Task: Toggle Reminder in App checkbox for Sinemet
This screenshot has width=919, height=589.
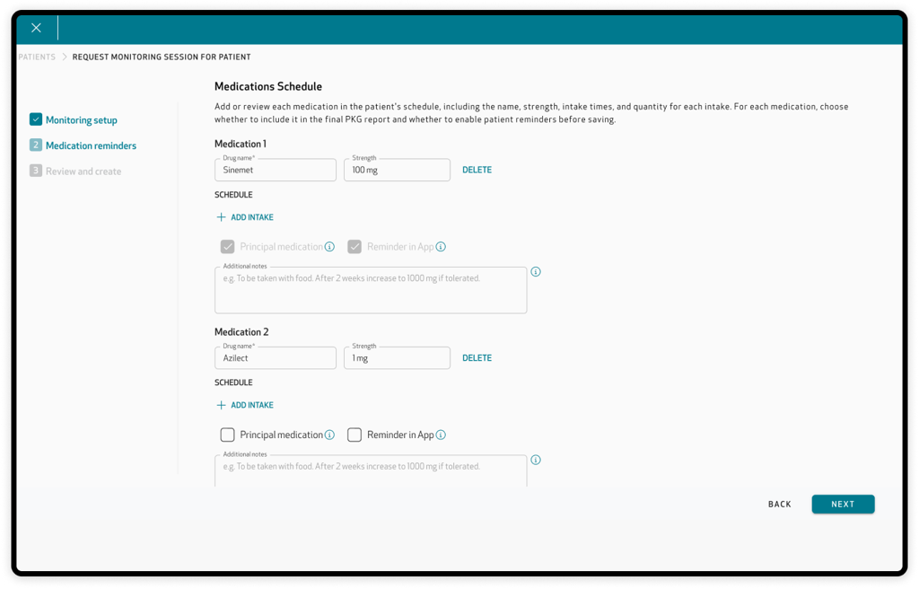Action: pos(354,247)
